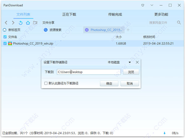This screenshot has width=185, height=138.
Task: Close the download path dialog
Action: click(x=137, y=62)
